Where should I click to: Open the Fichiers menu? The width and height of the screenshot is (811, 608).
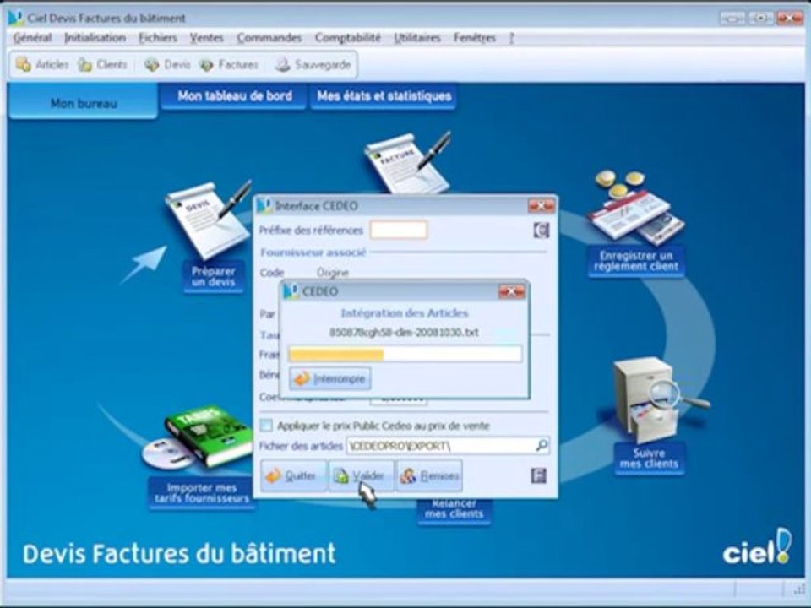[x=158, y=38]
